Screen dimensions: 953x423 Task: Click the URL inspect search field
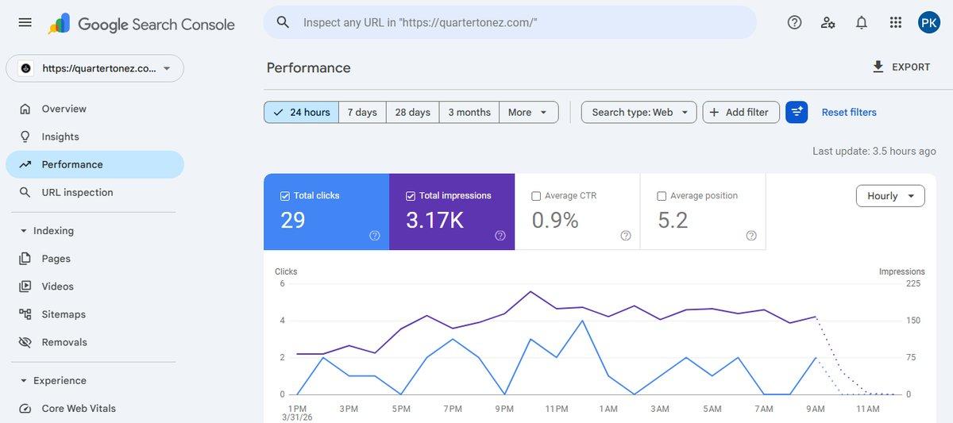tap(510, 22)
